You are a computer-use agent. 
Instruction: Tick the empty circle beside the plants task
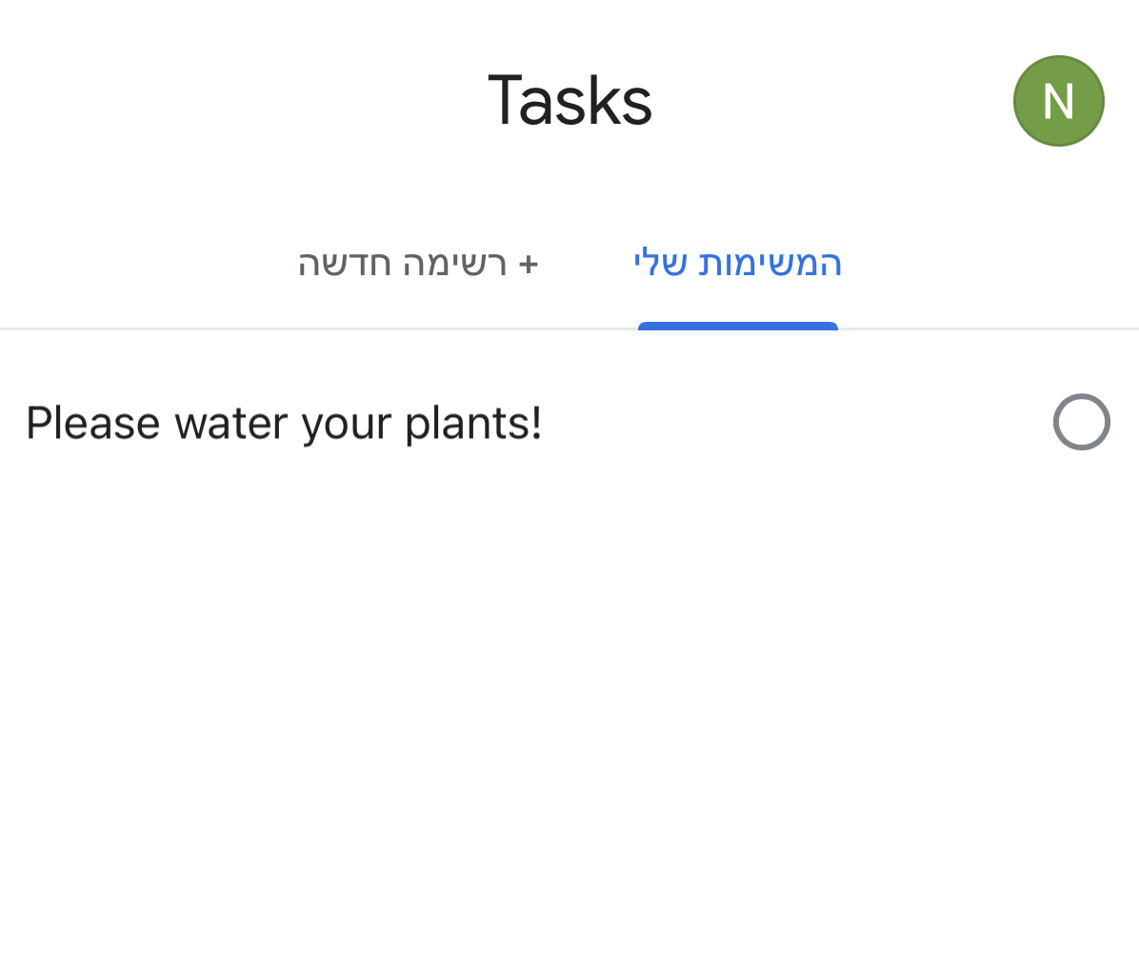1081,422
